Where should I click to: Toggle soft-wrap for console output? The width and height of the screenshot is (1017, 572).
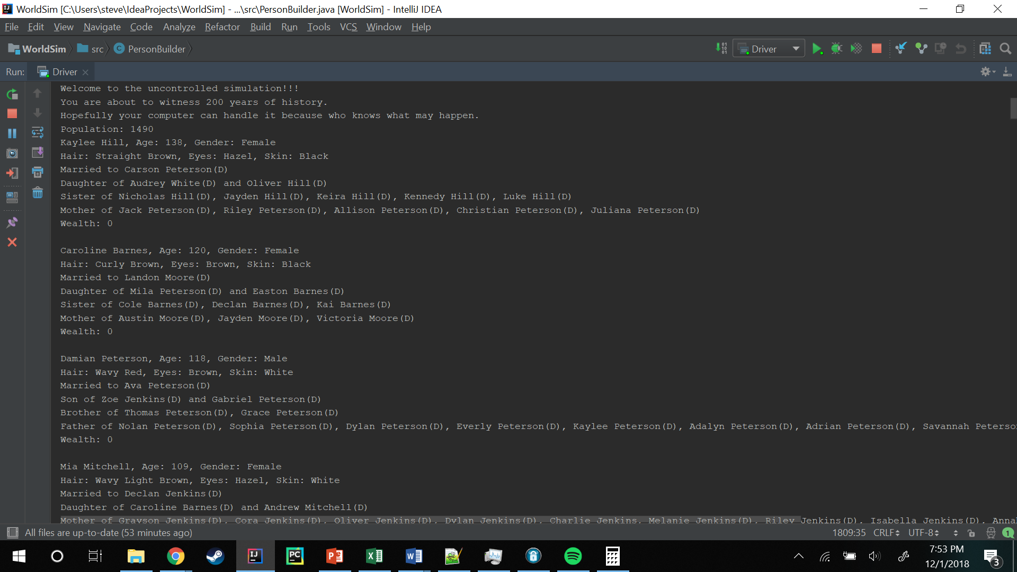click(38, 132)
